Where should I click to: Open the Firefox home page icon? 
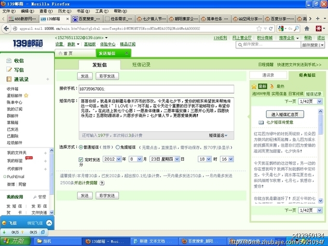click(x=307, y=28)
